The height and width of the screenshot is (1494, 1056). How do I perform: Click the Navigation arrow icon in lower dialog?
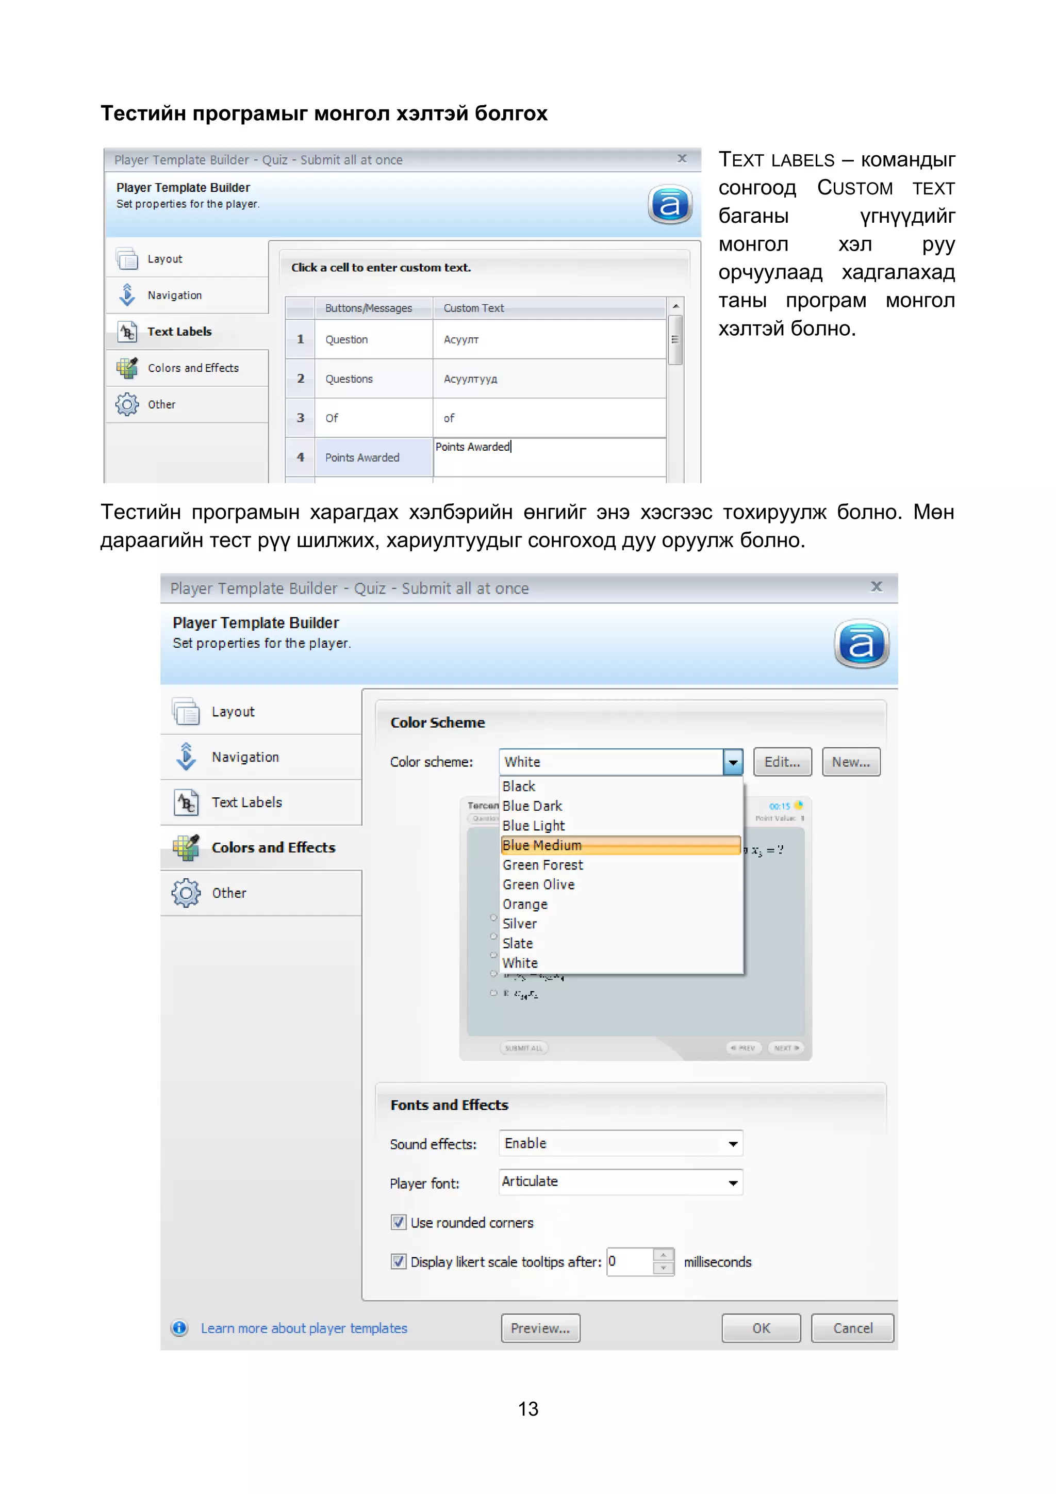point(186,757)
